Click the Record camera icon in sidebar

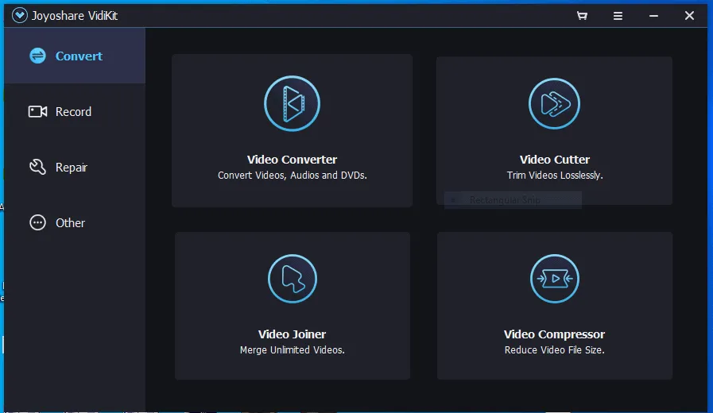click(x=37, y=112)
